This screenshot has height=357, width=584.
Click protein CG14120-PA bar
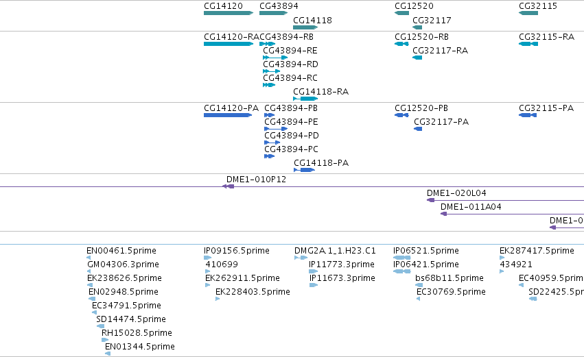click(228, 115)
